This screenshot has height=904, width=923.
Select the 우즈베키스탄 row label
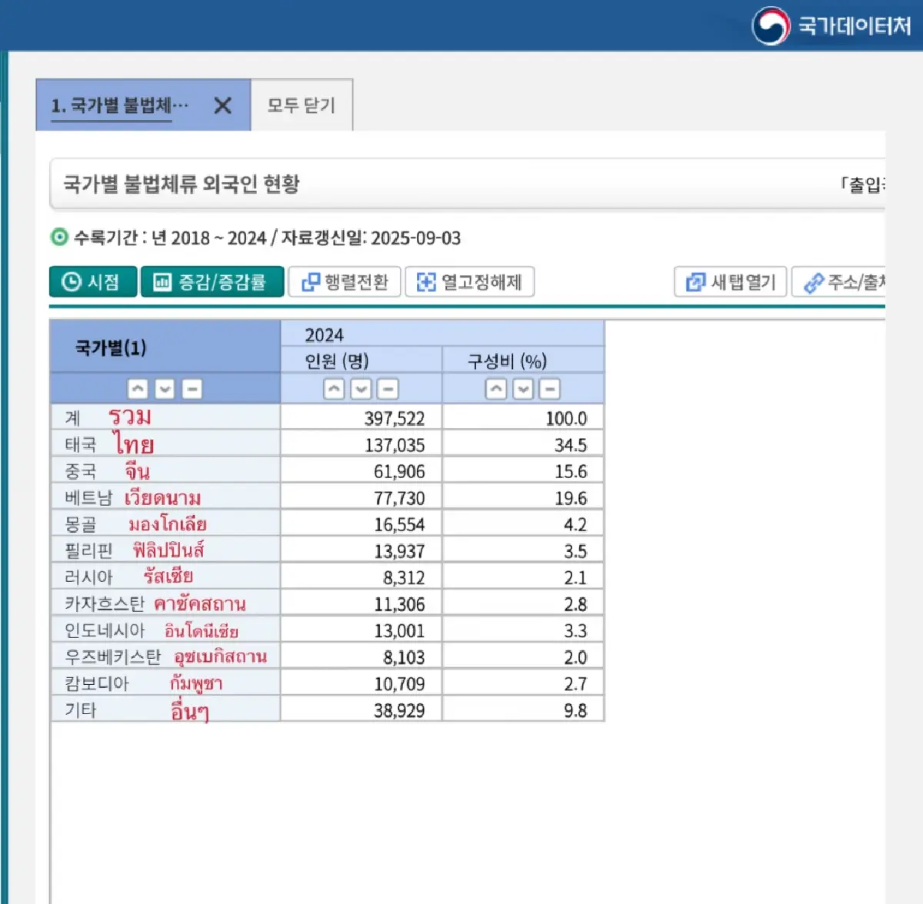113,656
